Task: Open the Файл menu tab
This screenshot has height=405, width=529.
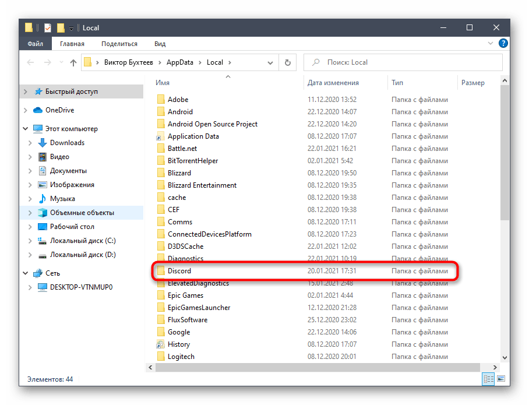Action: (35, 44)
